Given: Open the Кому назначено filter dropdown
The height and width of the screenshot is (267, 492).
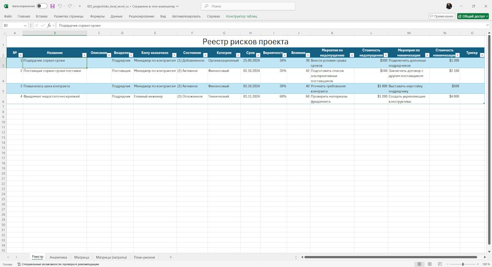Looking at the screenshot, I should point(174,55).
